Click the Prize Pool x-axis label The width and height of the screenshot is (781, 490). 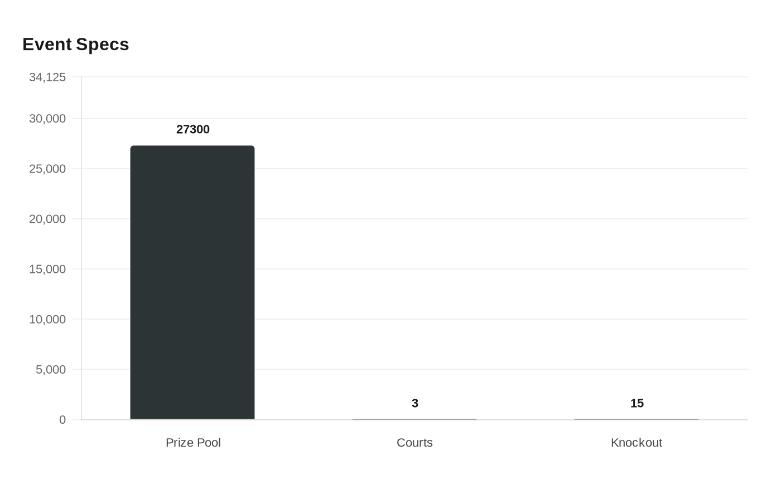[193, 443]
